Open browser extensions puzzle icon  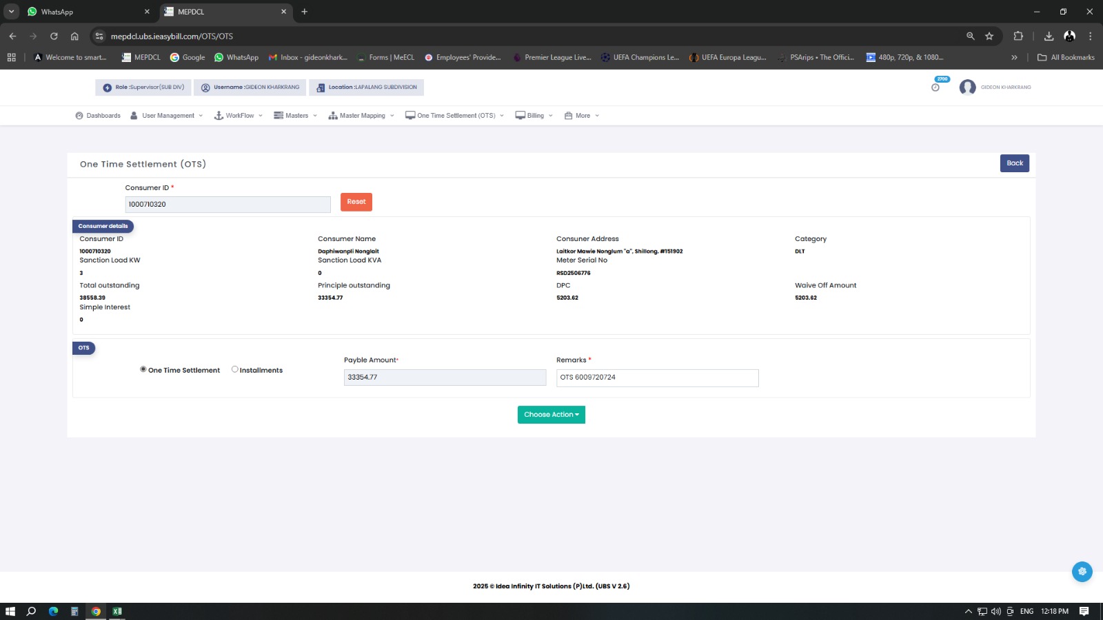click(x=1018, y=37)
